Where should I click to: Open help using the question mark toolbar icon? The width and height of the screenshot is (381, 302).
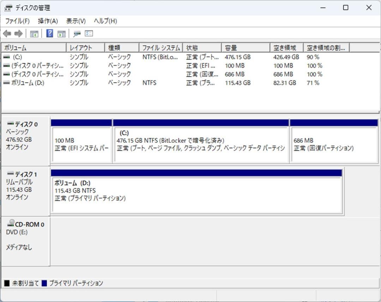pyautogui.click(x=49, y=33)
